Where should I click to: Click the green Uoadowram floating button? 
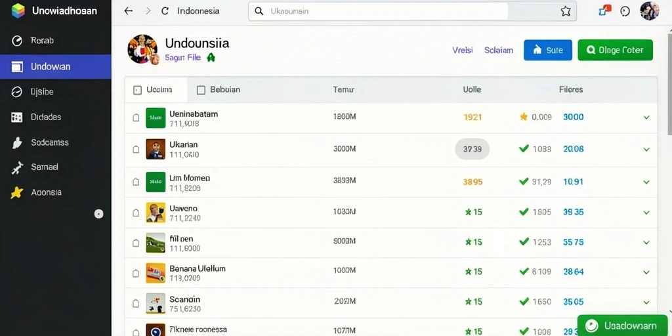click(x=621, y=325)
